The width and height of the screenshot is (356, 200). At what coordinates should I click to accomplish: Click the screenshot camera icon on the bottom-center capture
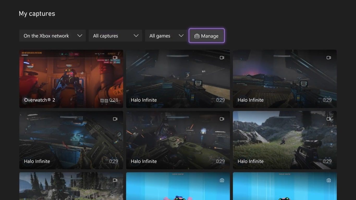click(x=222, y=180)
